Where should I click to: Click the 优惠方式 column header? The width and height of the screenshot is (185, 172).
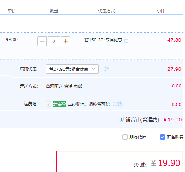[x=106, y=11]
